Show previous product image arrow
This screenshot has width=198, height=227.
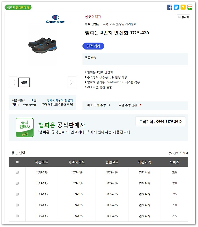coord(13,82)
